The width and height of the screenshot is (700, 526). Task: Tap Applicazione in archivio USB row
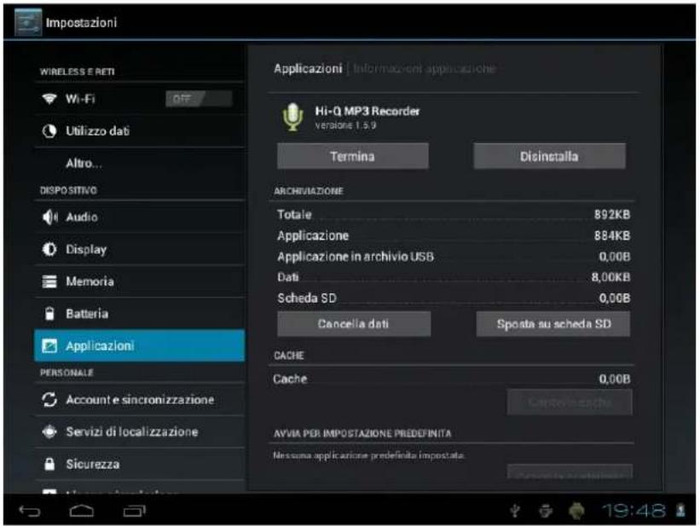coord(453,257)
